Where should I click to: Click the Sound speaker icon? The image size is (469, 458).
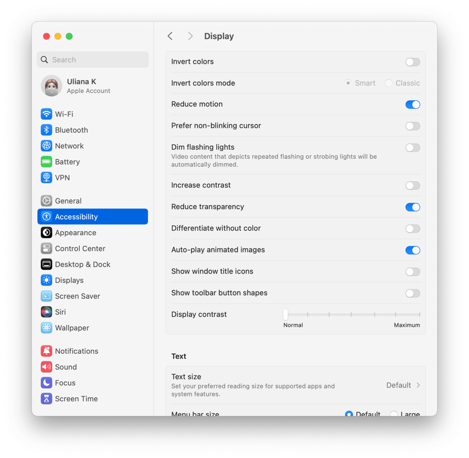click(46, 367)
